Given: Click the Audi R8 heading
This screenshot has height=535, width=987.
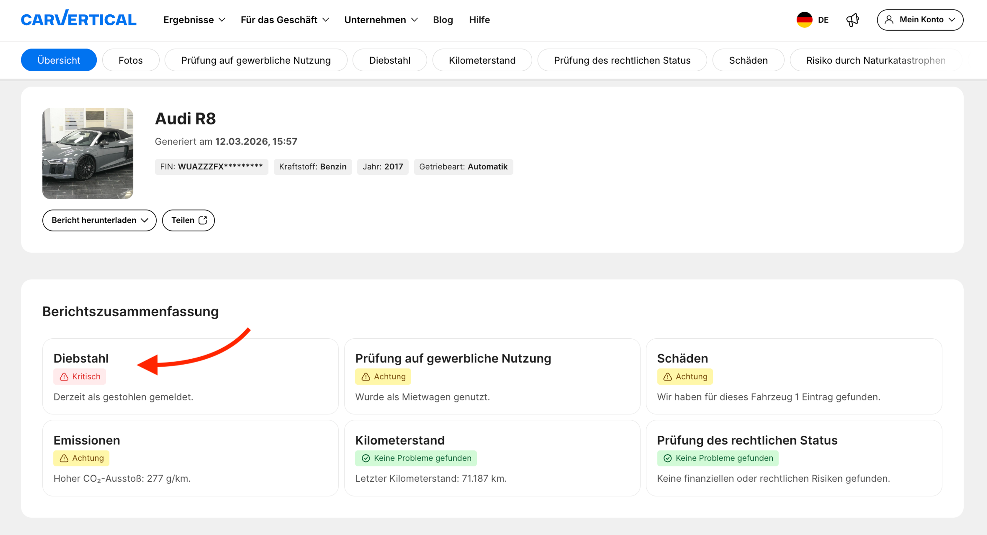Looking at the screenshot, I should click(x=185, y=119).
